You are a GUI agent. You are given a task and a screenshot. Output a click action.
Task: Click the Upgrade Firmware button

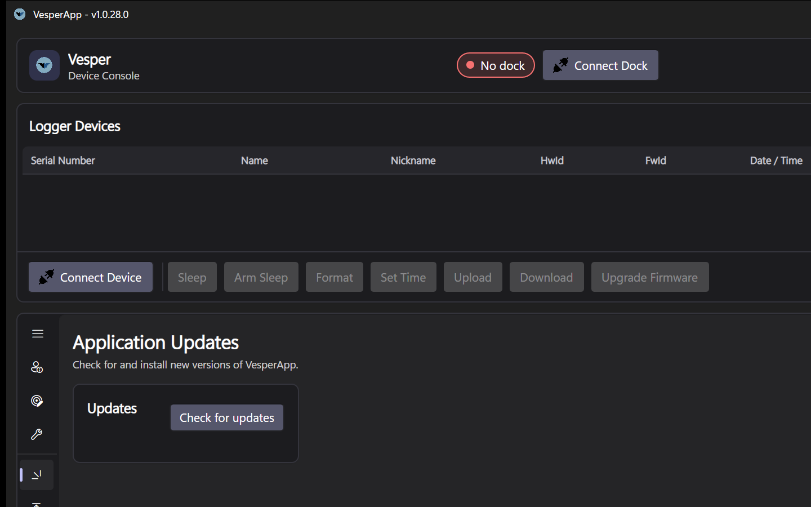tap(650, 277)
